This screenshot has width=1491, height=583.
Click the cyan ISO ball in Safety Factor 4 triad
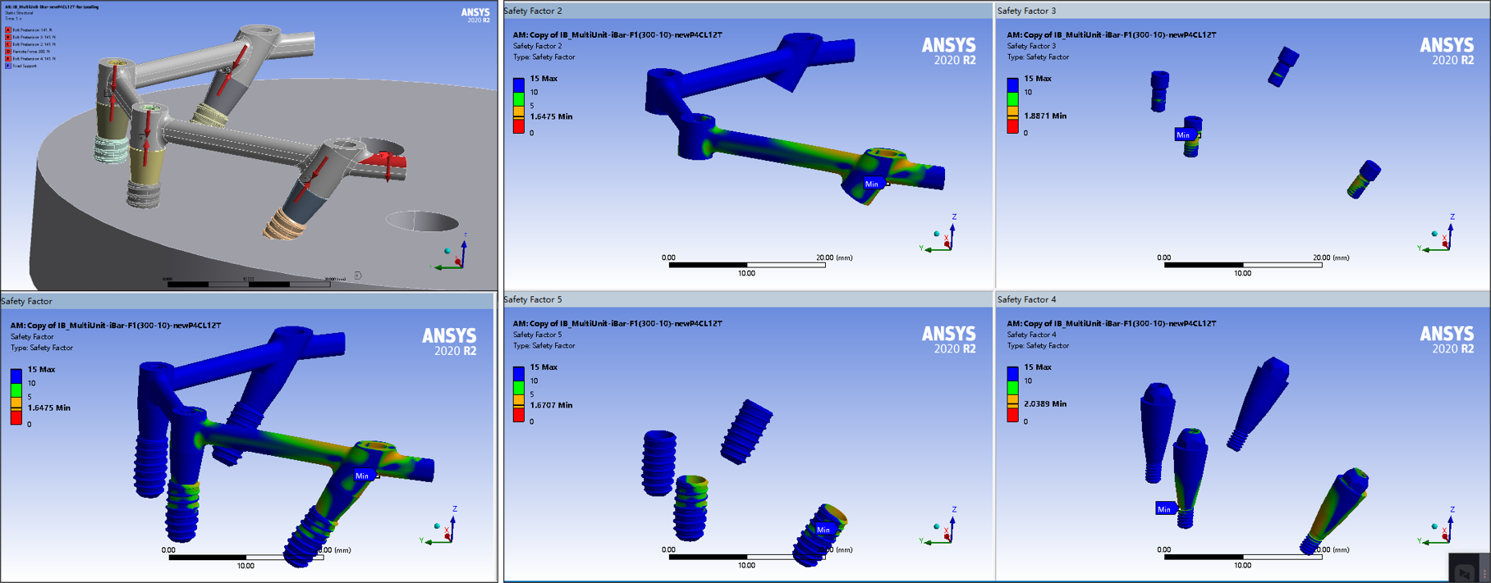[1435, 526]
